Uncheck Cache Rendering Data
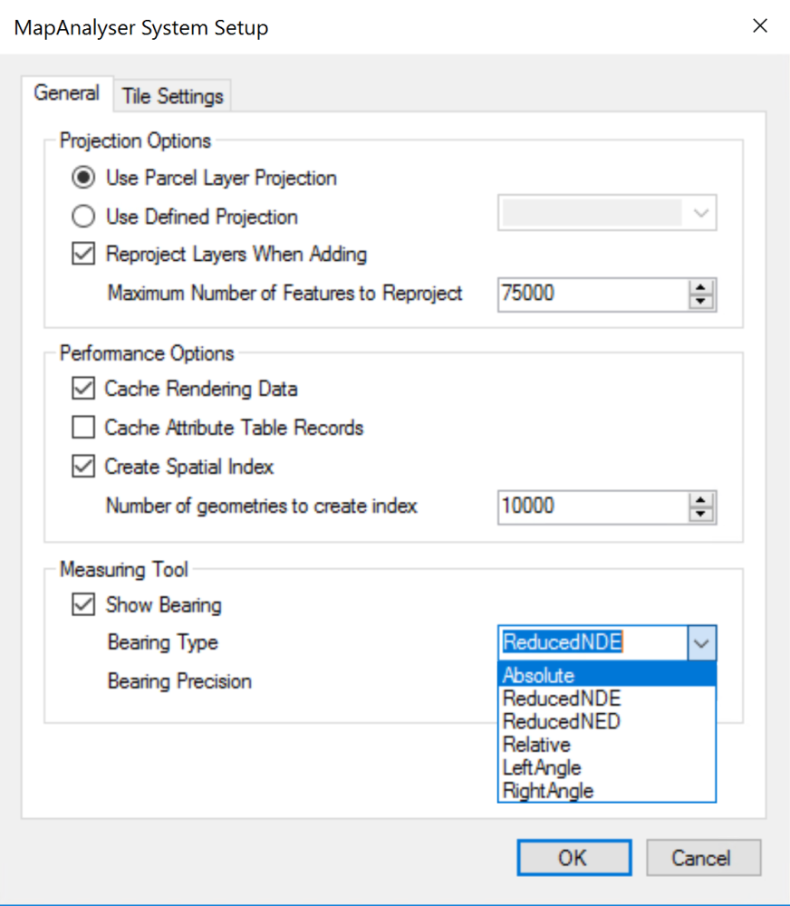 83,389
